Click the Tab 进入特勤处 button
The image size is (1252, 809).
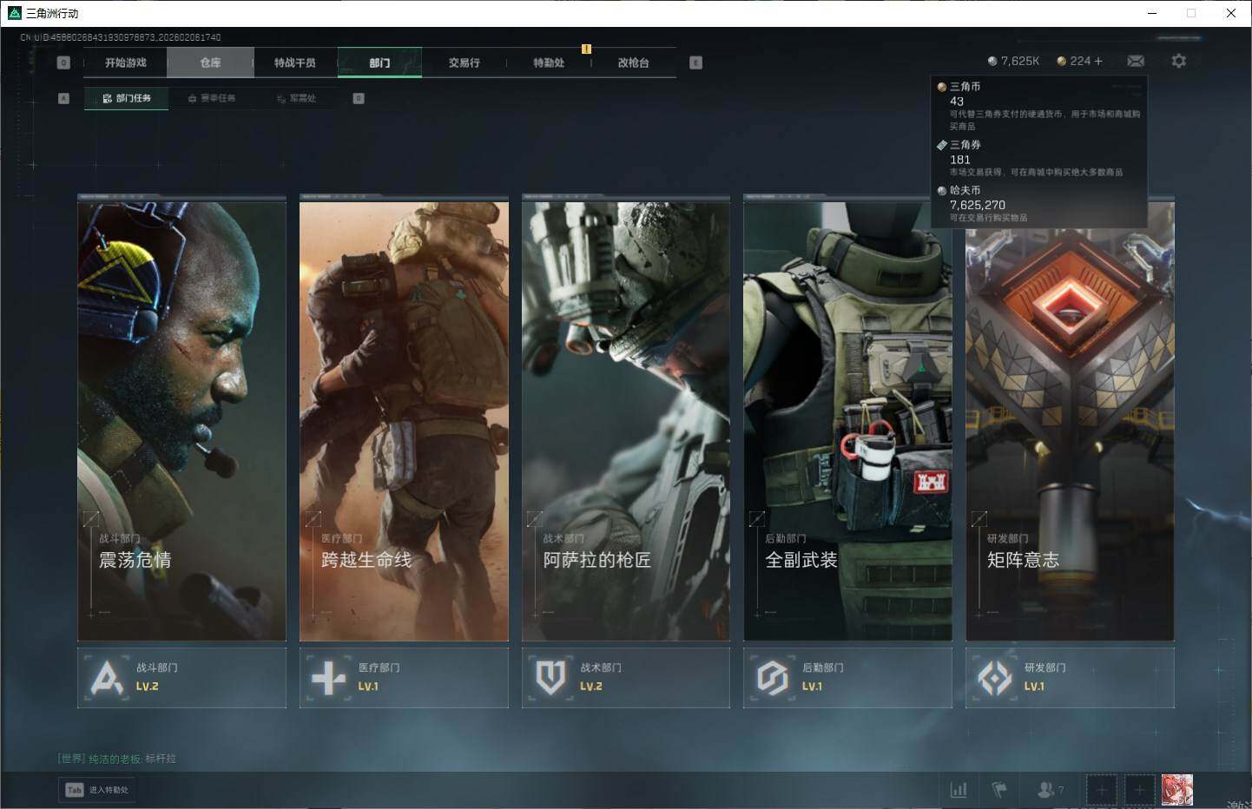click(98, 790)
